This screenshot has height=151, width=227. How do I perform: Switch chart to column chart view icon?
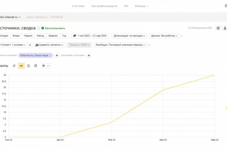click(x=36, y=66)
